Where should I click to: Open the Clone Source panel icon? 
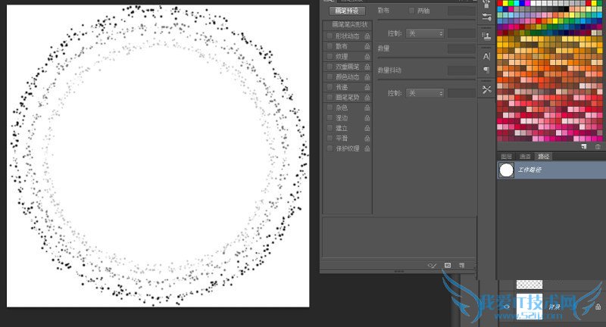(486, 36)
